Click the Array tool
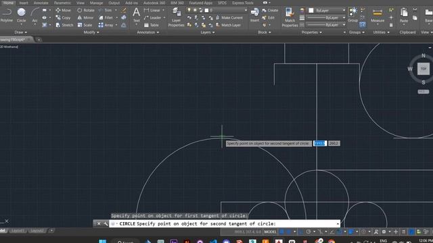433x243 pixels. [x=106, y=25]
